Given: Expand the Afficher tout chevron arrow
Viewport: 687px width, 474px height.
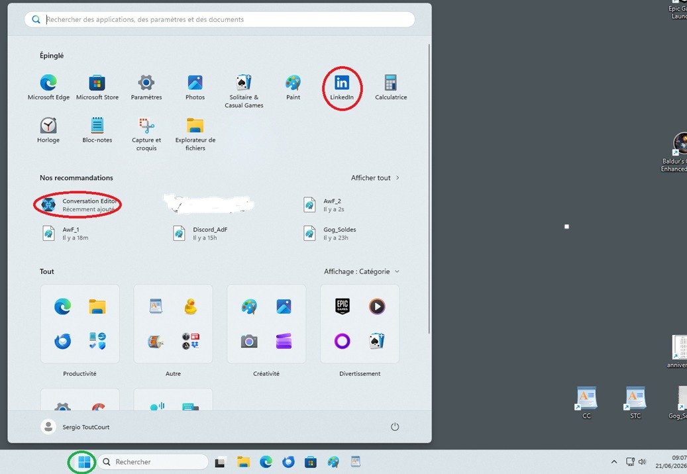Looking at the screenshot, I should pyautogui.click(x=397, y=177).
